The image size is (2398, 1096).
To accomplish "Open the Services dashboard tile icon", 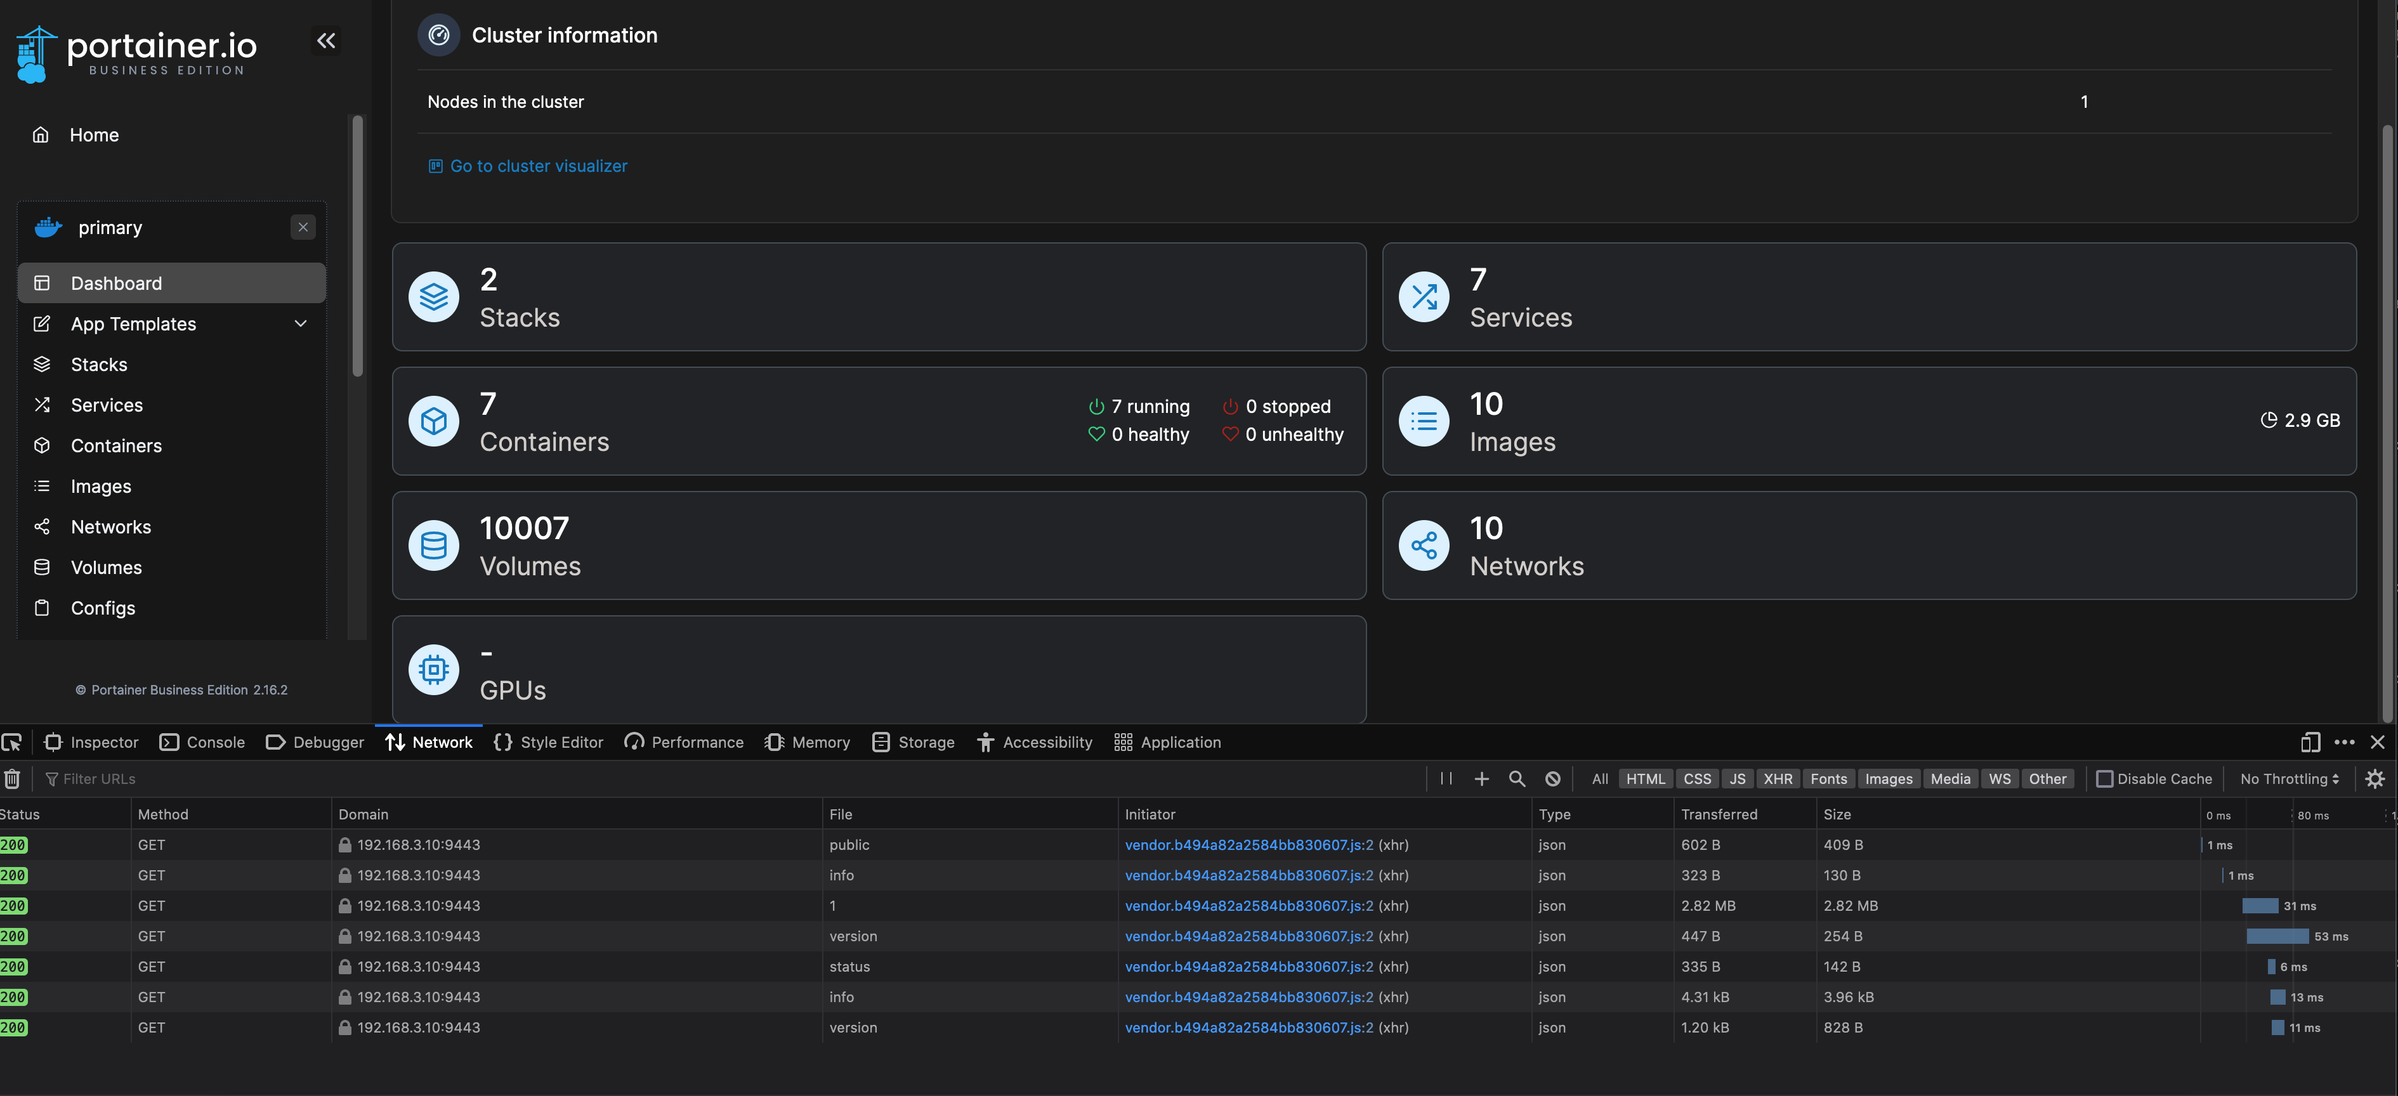I will pyautogui.click(x=1424, y=297).
